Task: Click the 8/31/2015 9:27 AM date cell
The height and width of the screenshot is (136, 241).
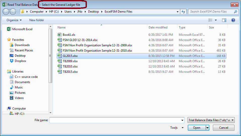Action: [161, 72]
